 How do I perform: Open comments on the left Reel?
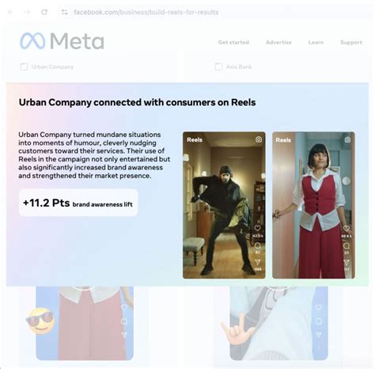(x=257, y=245)
